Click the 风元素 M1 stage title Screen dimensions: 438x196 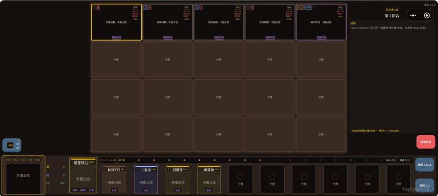392,10
